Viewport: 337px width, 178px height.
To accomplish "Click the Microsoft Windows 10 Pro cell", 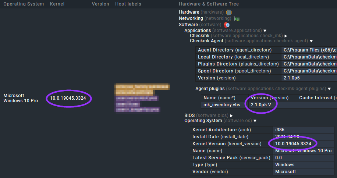I will tap(21, 98).
